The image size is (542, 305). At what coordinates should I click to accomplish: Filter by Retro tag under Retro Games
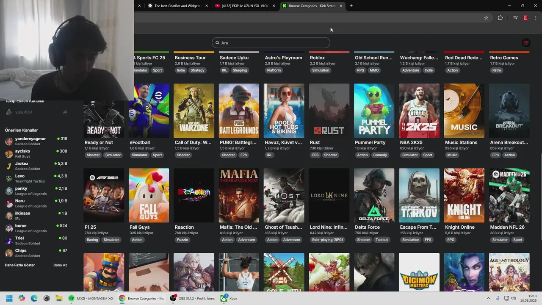pos(497,70)
